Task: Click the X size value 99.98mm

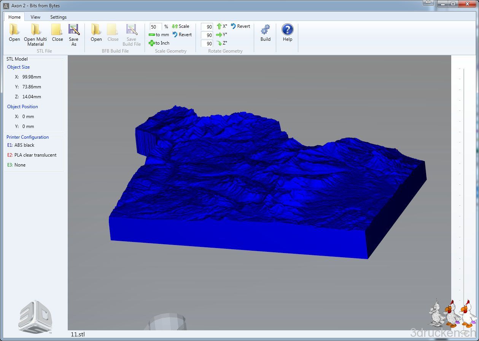Action: pos(32,77)
